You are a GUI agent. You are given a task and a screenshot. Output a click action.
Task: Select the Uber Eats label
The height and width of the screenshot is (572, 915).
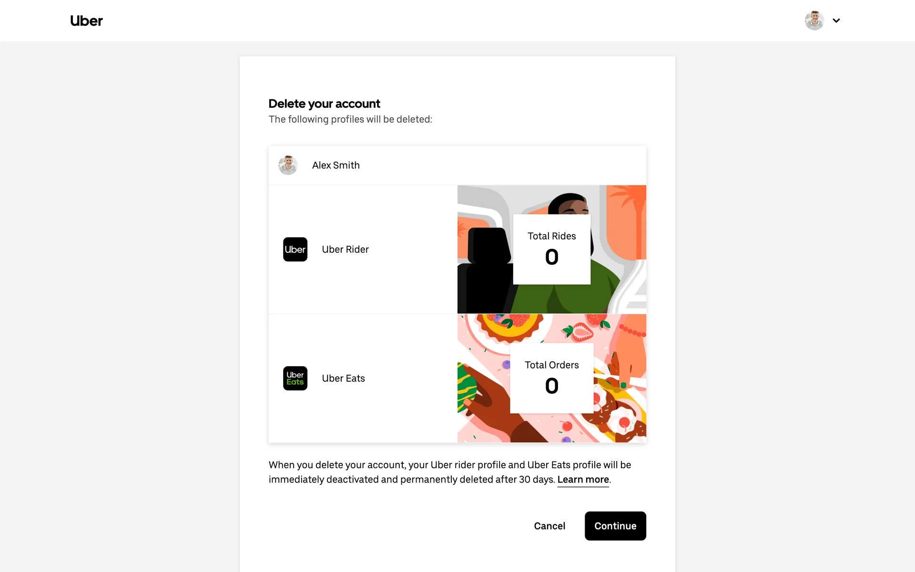[343, 378]
